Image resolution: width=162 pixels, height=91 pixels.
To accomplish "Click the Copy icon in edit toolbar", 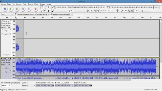I will pyautogui.click(x=95, y=11).
